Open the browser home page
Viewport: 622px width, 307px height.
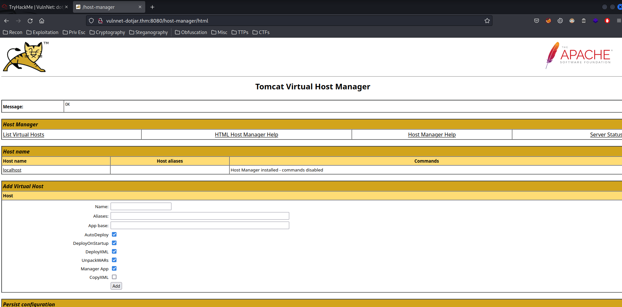42,21
